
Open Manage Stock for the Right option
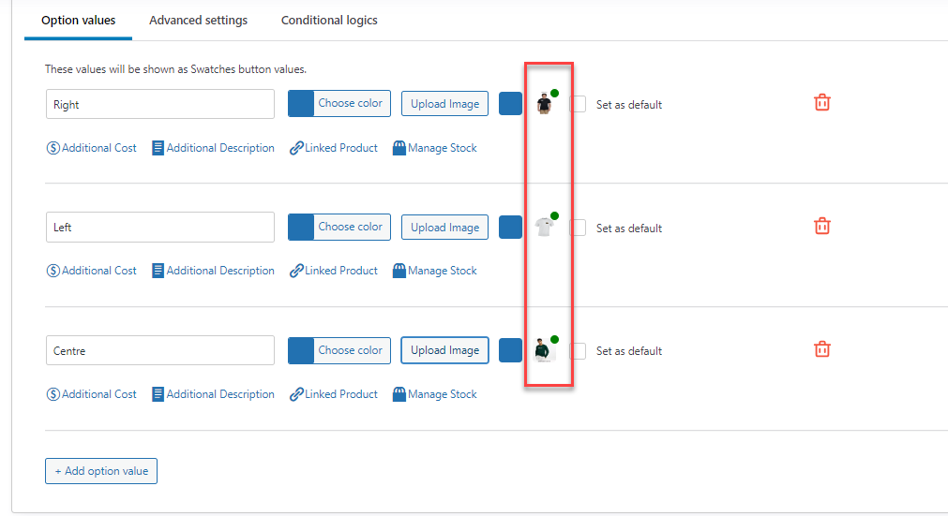click(435, 148)
